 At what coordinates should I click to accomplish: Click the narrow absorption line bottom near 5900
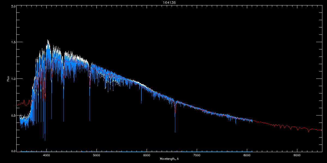coord(141,103)
